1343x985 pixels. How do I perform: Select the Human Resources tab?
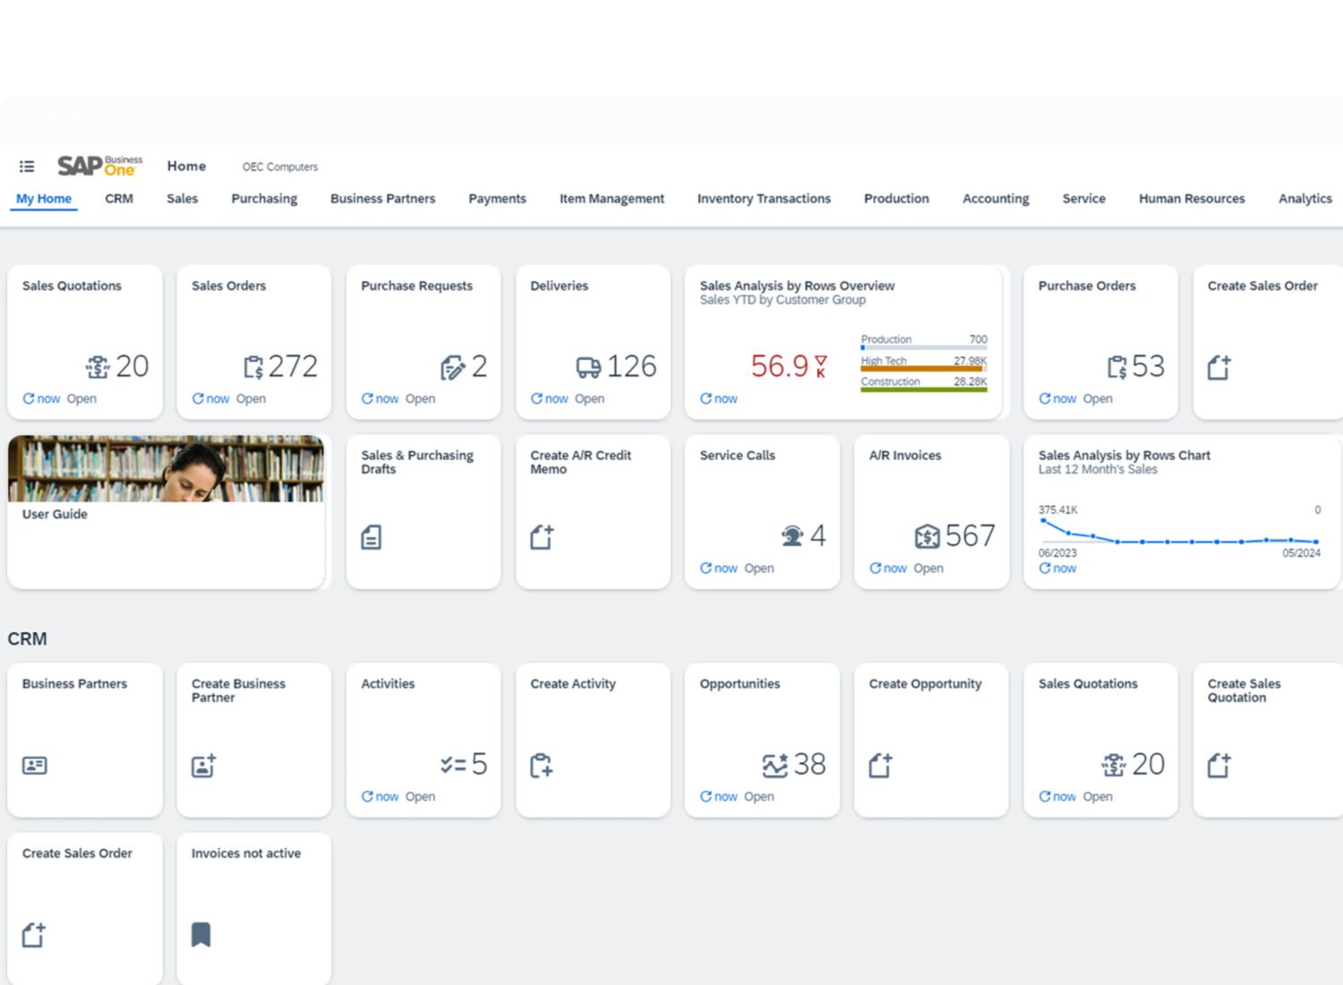click(1192, 199)
